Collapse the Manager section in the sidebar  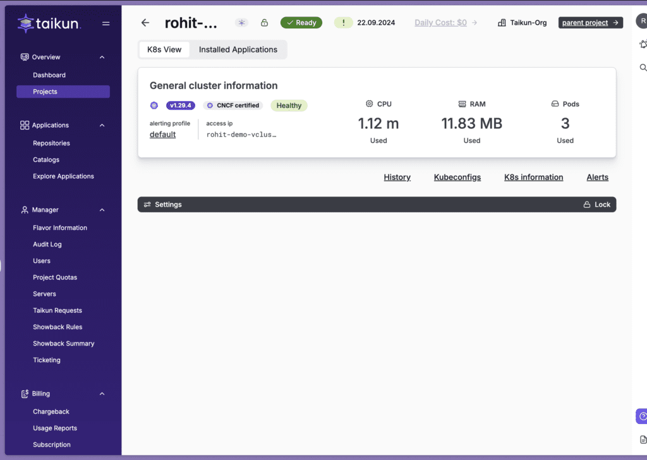(102, 210)
